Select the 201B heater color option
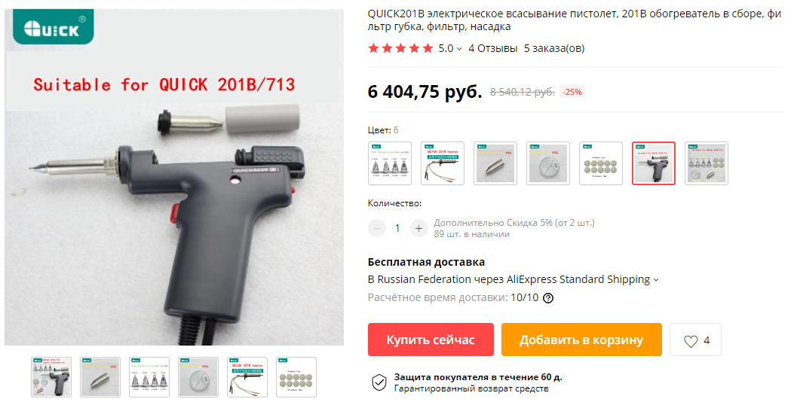The image size is (797, 402). tap(443, 163)
